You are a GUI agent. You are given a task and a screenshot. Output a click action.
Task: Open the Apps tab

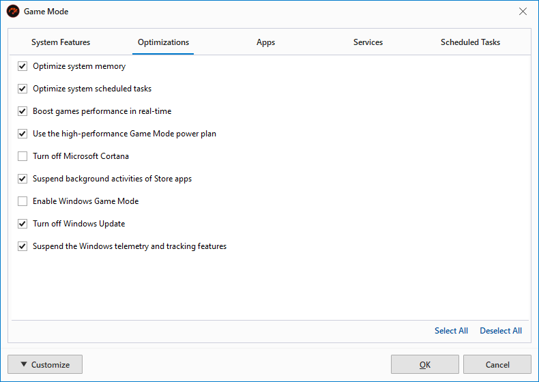coord(265,42)
